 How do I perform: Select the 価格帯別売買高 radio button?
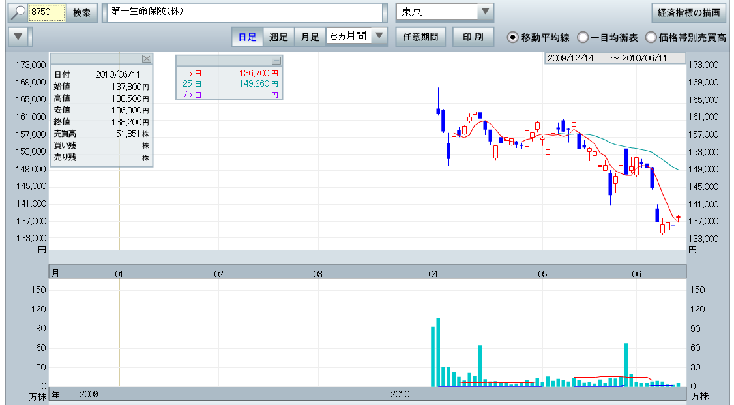pos(651,37)
